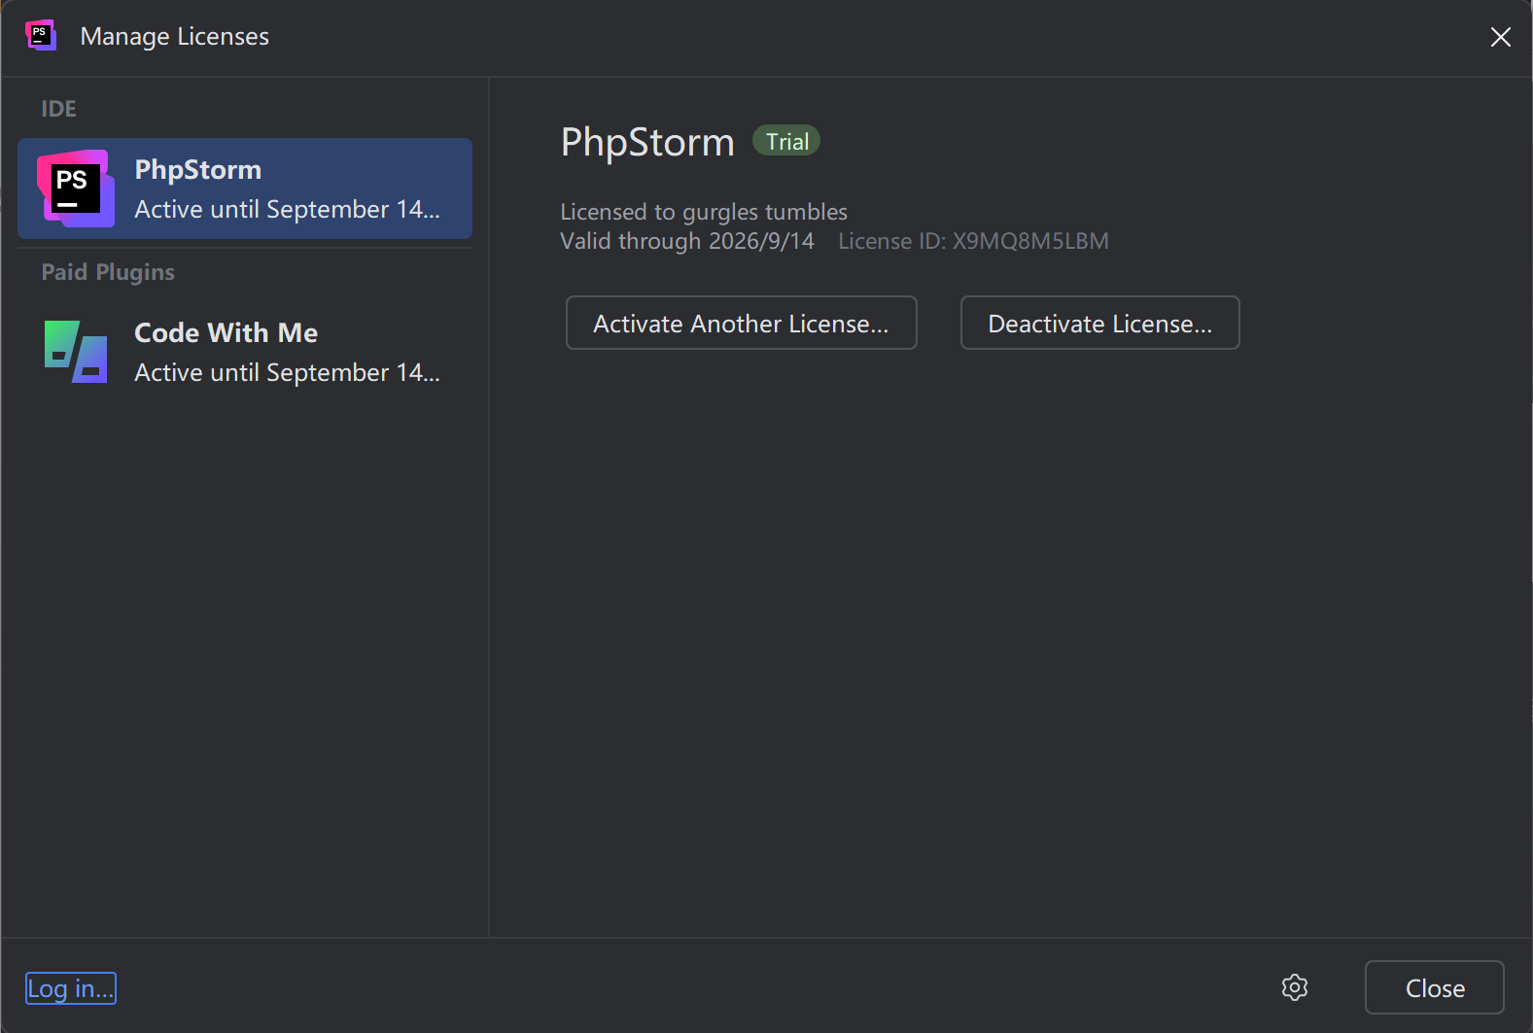This screenshot has width=1533, height=1033.
Task: Click the PhpStorm logo in the title bar
Action: (x=41, y=36)
